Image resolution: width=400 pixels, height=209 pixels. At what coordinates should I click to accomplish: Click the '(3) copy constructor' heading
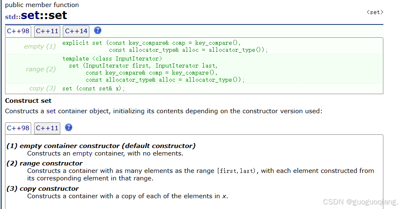[42, 189]
